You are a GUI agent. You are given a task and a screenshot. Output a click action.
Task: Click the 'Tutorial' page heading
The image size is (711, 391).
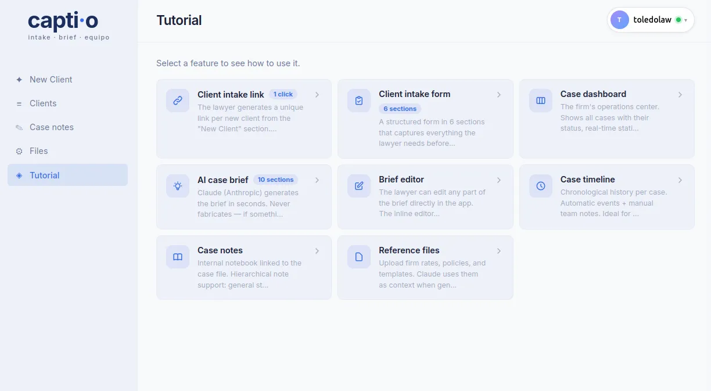pos(179,20)
